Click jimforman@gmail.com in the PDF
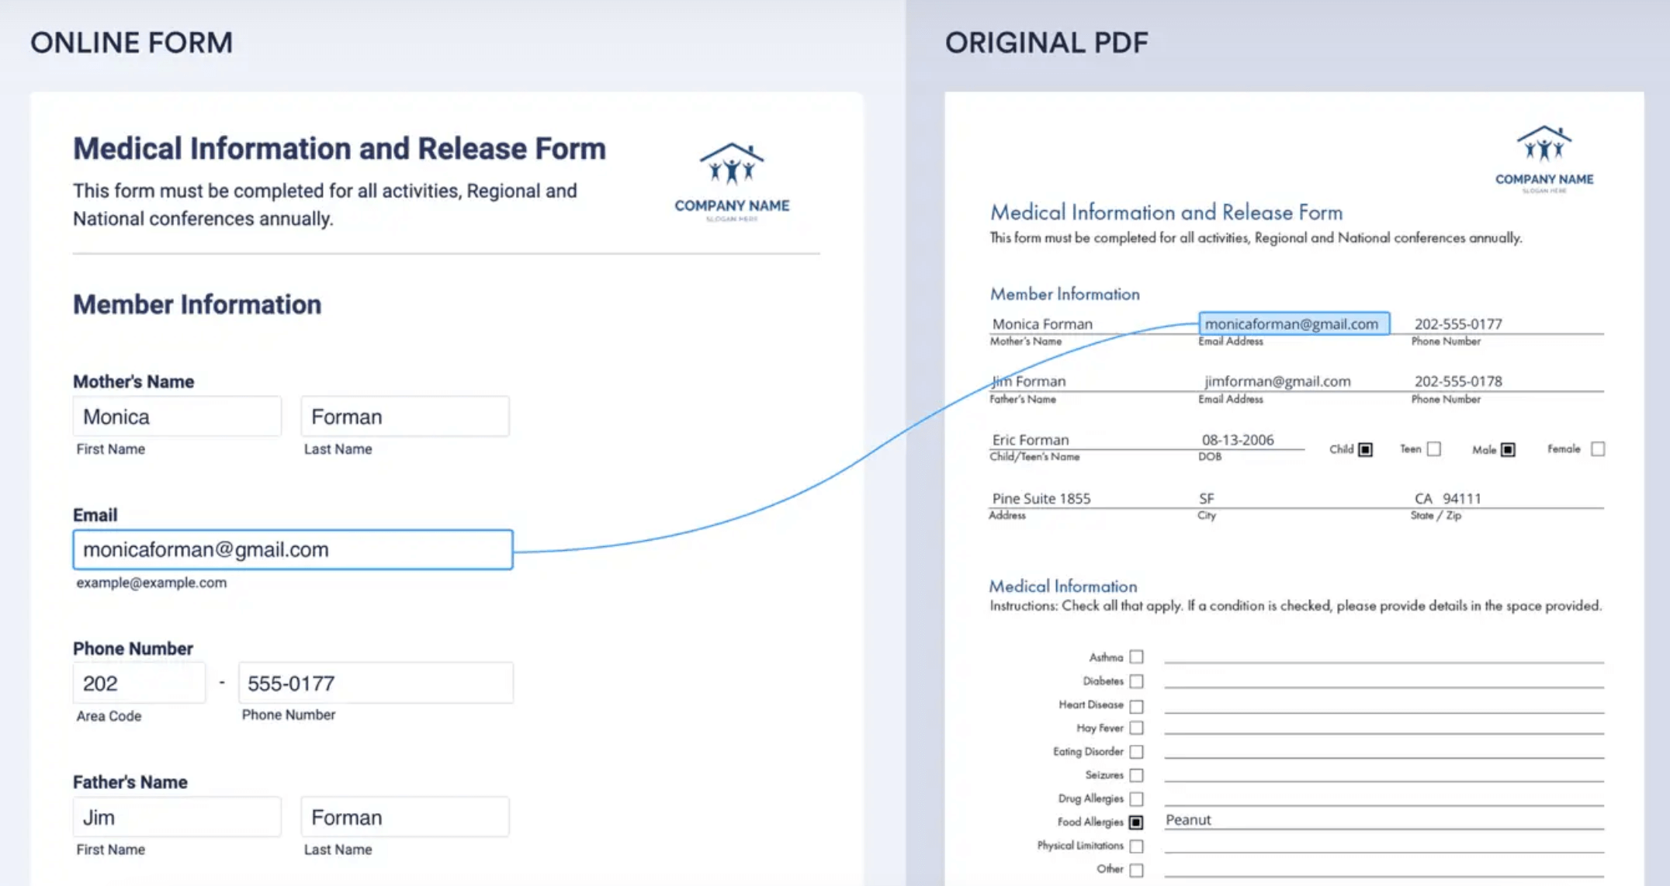Screen dimensions: 1670x886 pyautogui.click(x=1277, y=382)
